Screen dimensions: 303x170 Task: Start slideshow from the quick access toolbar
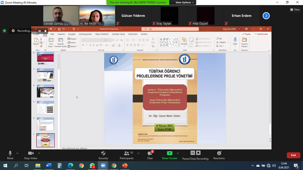tap(74, 29)
